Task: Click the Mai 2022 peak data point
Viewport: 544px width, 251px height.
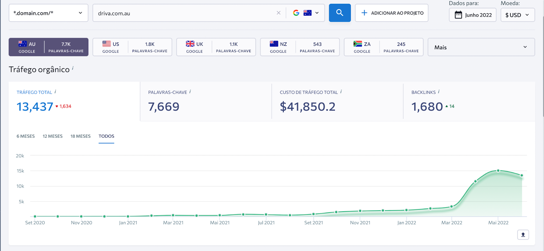Action: click(498, 171)
